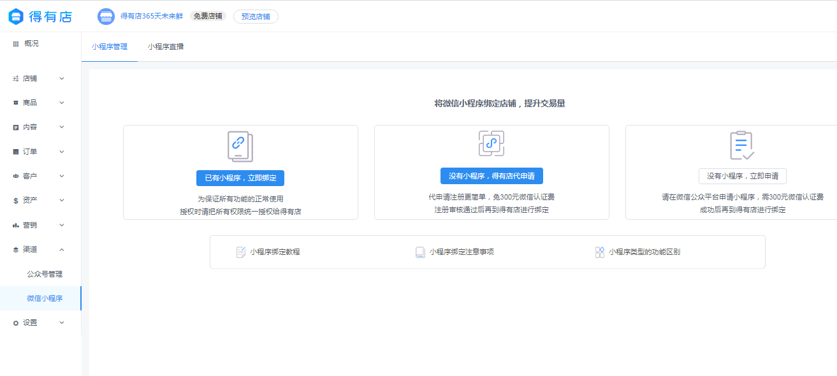
Task: Expand the 商品 menu chevron
Action: [62, 103]
